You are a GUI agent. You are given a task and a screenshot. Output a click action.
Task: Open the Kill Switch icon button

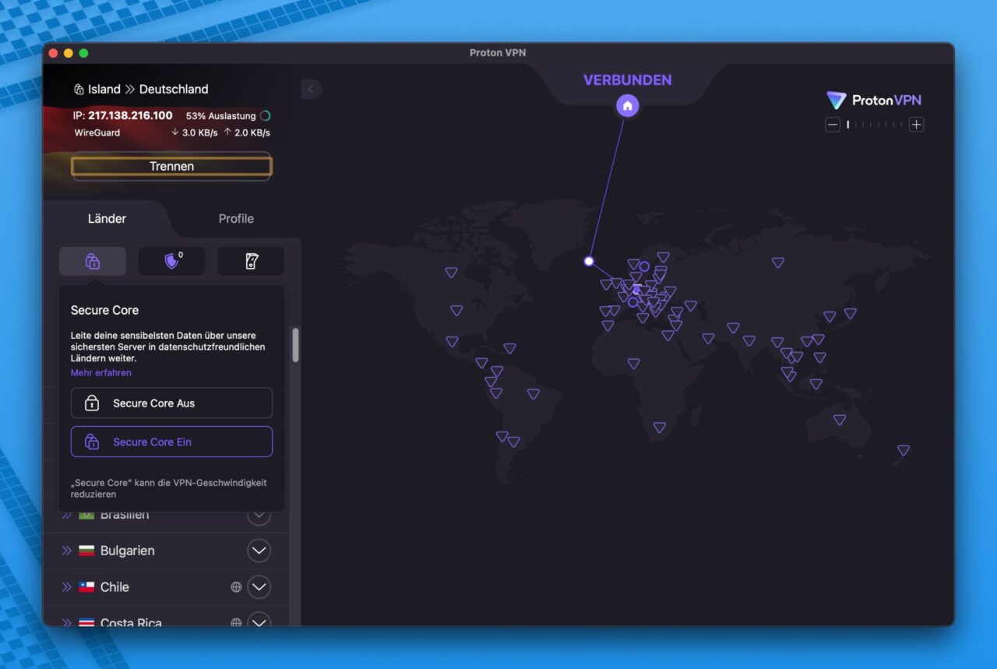click(x=251, y=261)
